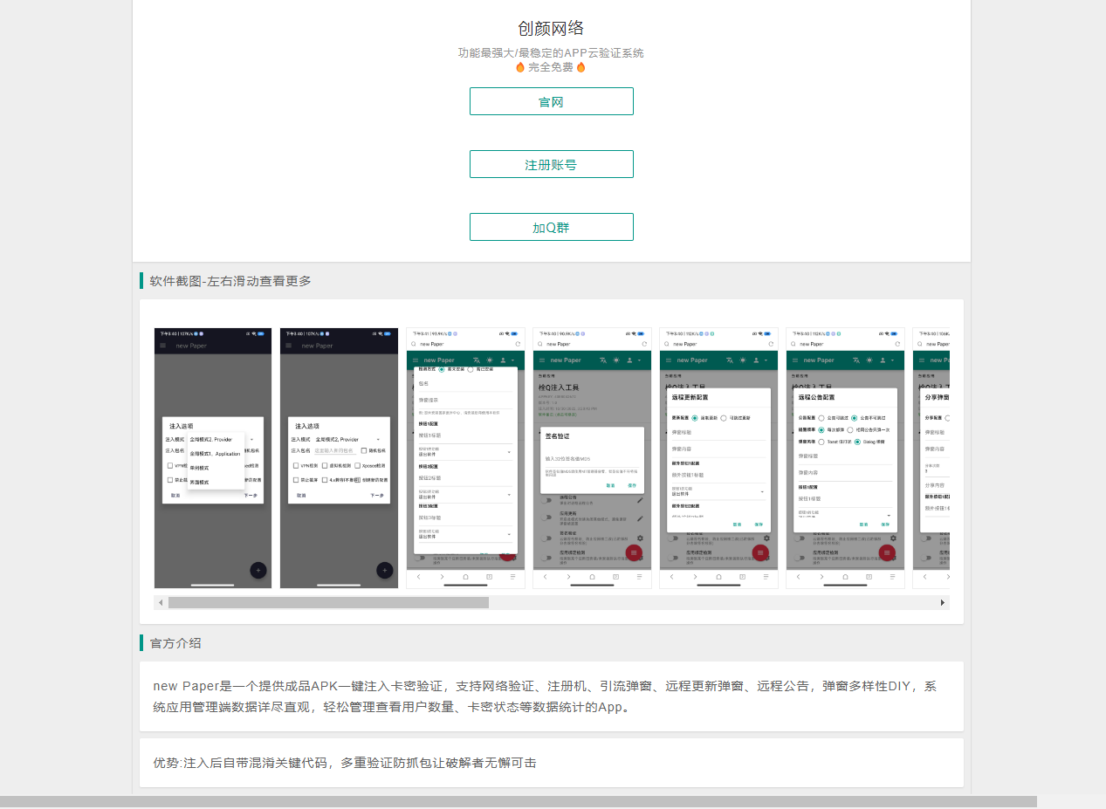Click the 官方介绍 section header

(175, 643)
